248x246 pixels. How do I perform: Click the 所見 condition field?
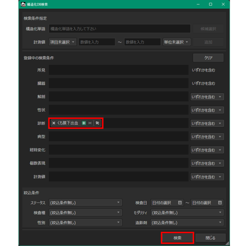pos(118,70)
